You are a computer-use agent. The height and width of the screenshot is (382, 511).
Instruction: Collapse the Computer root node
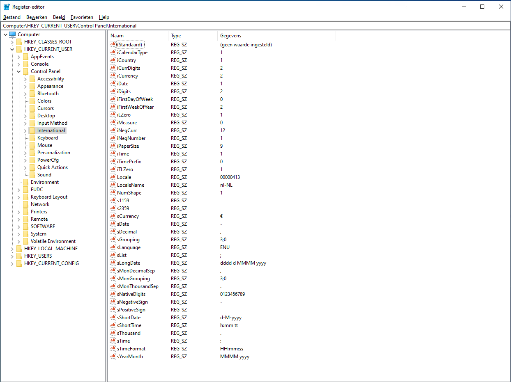click(5, 34)
